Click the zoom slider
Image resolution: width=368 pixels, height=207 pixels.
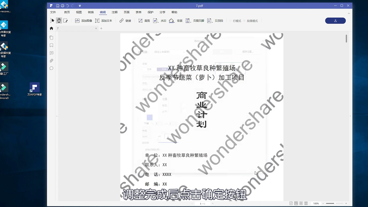(334, 204)
